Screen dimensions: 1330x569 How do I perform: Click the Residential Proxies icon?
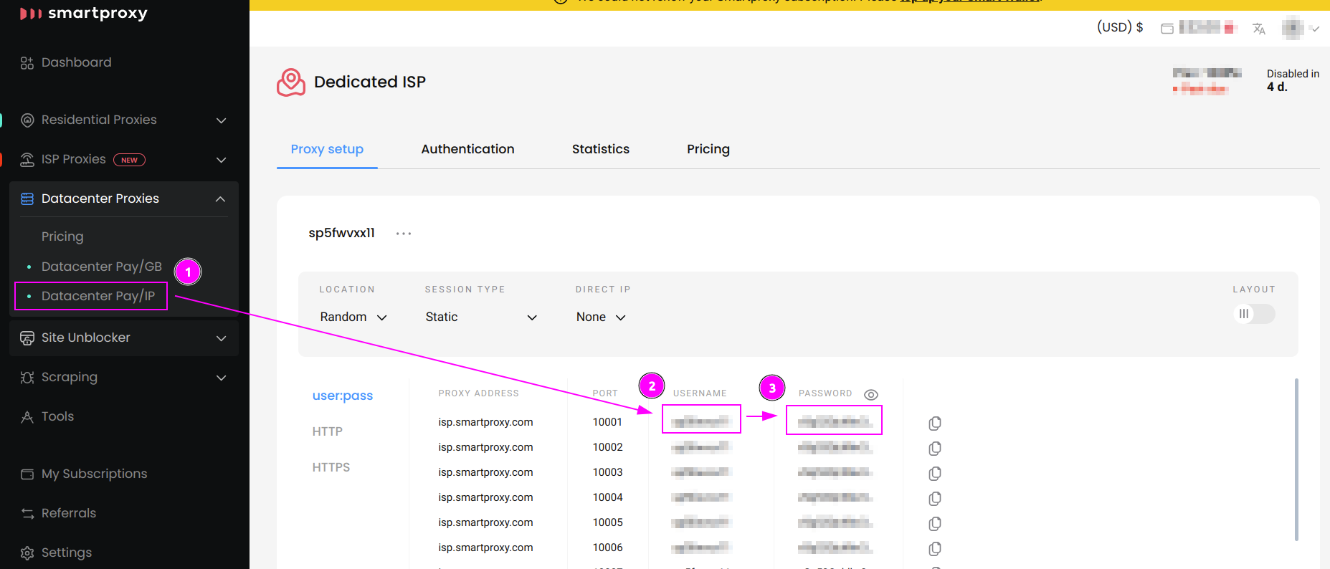coord(27,120)
